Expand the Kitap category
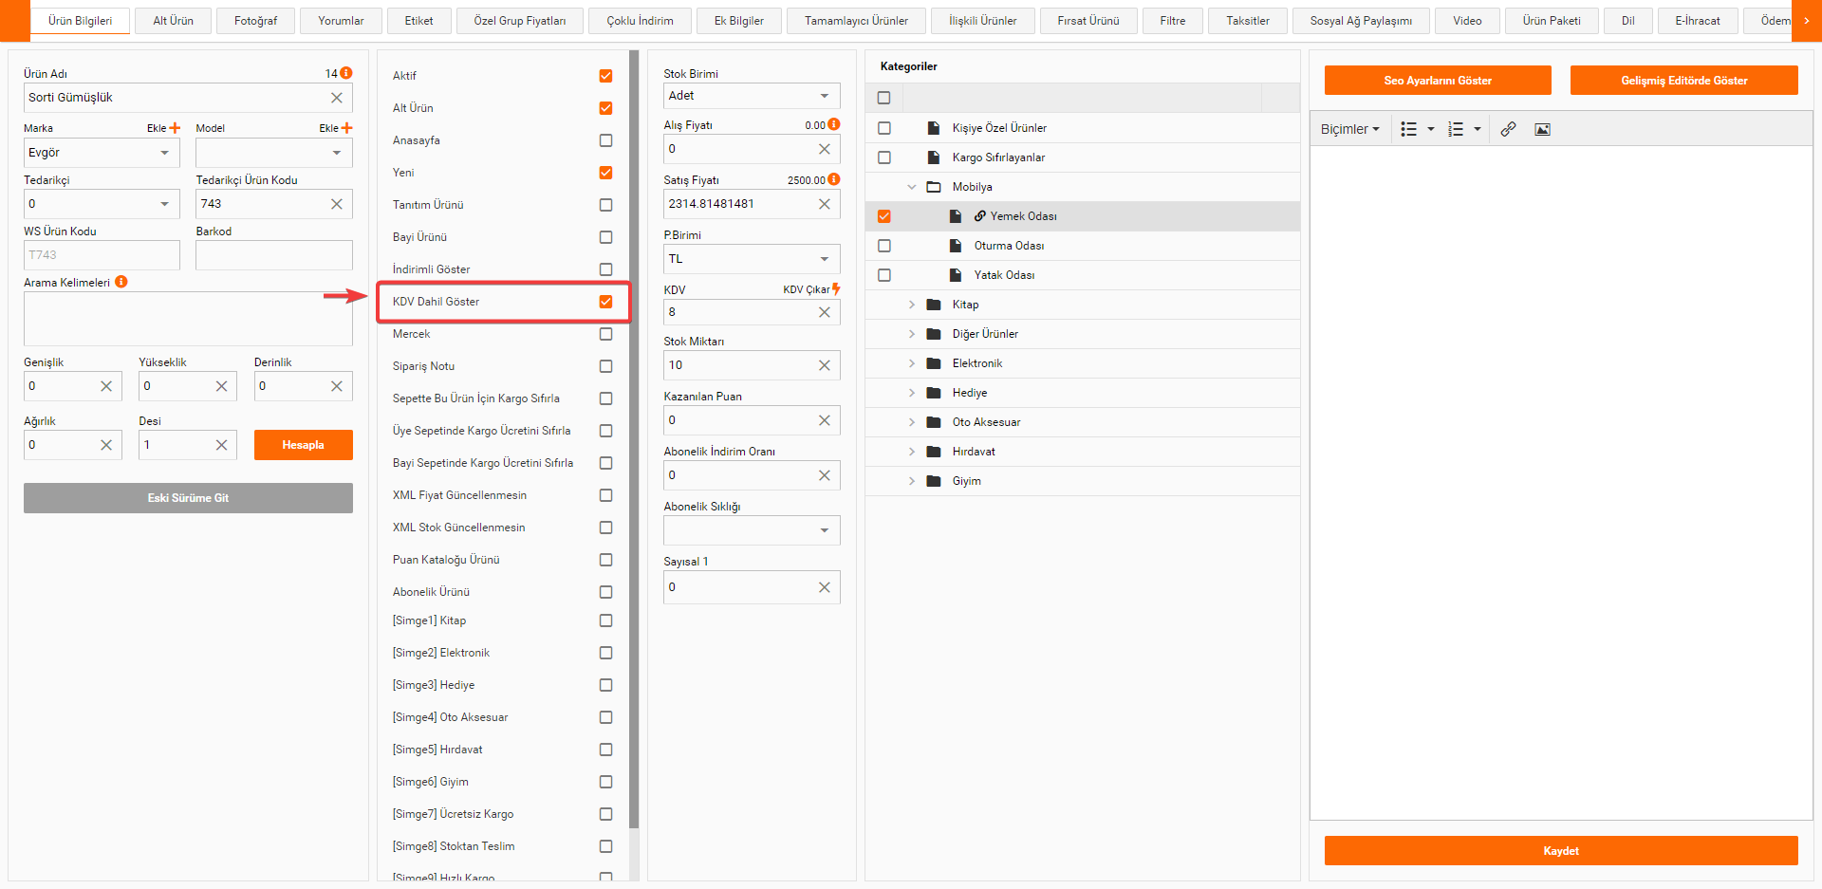The height and width of the screenshot is (889, 1822). pyautogui.click(x=912, y=305)
